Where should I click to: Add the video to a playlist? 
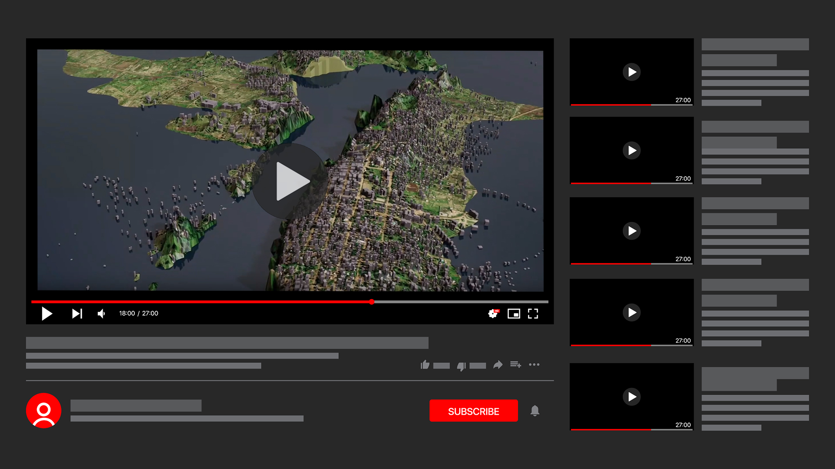pos(516,365)
